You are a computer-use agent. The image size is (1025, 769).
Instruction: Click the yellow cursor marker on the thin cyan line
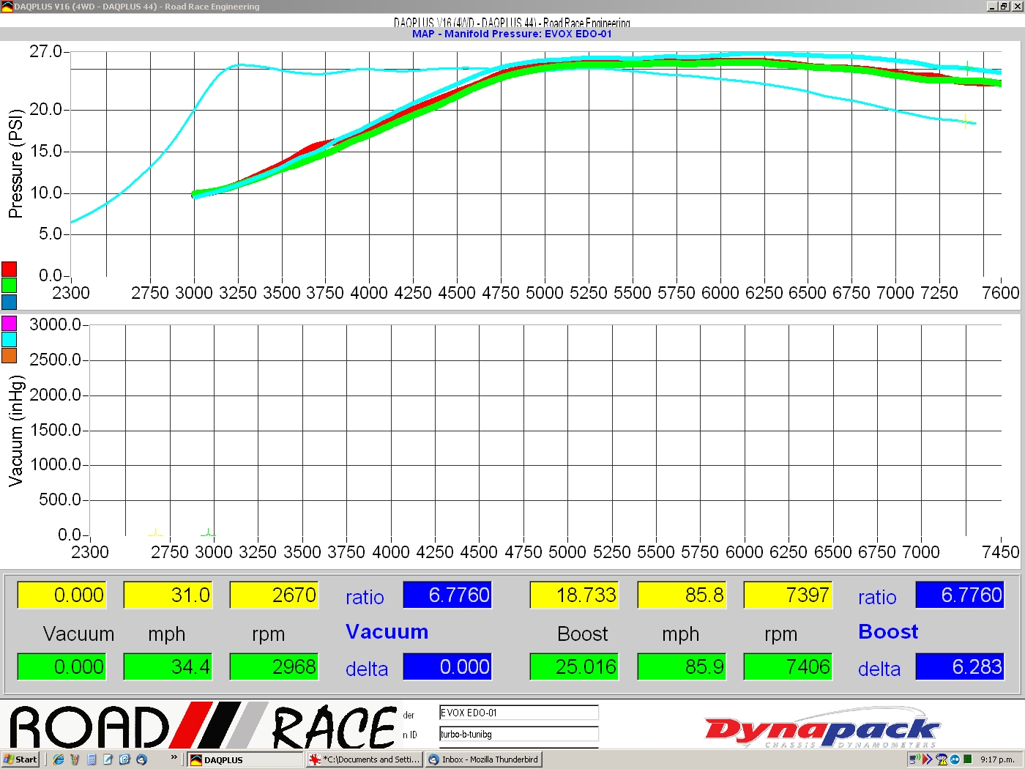click(966, 121)
